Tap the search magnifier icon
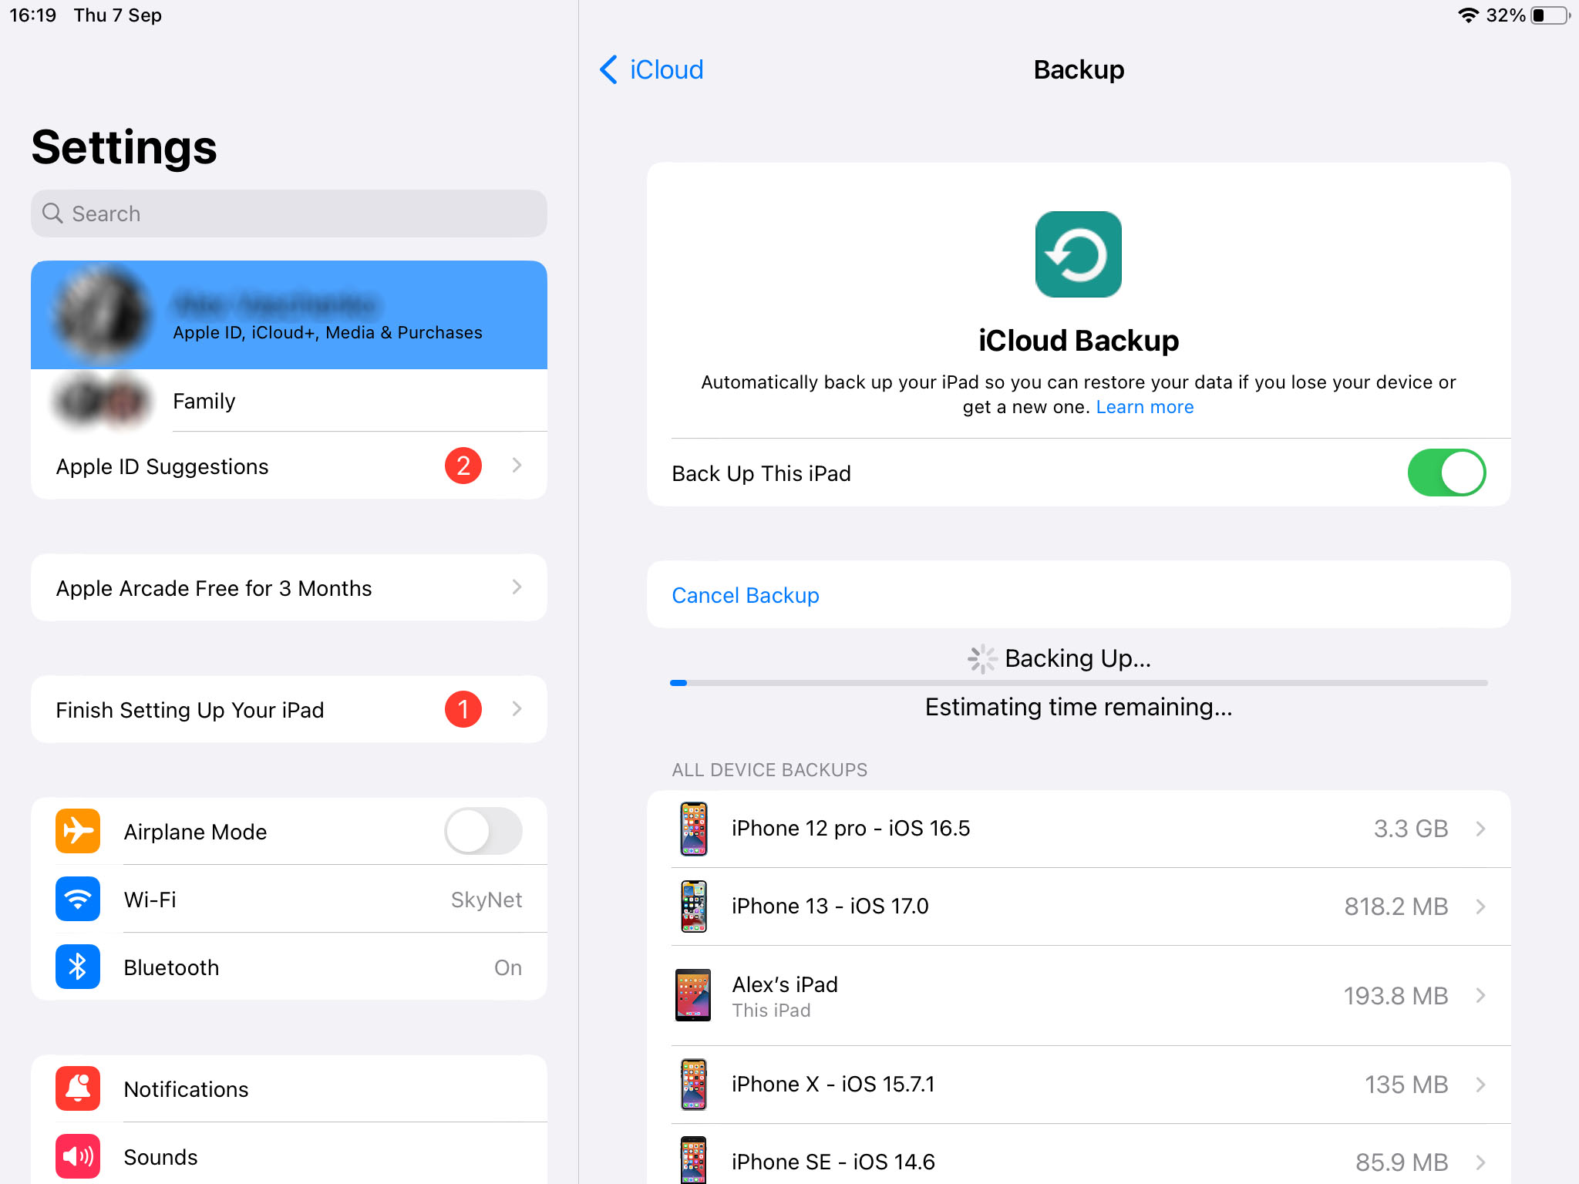Image resolution: width=1579 pixels, height=1184 pixels. [x=52, y=214]
